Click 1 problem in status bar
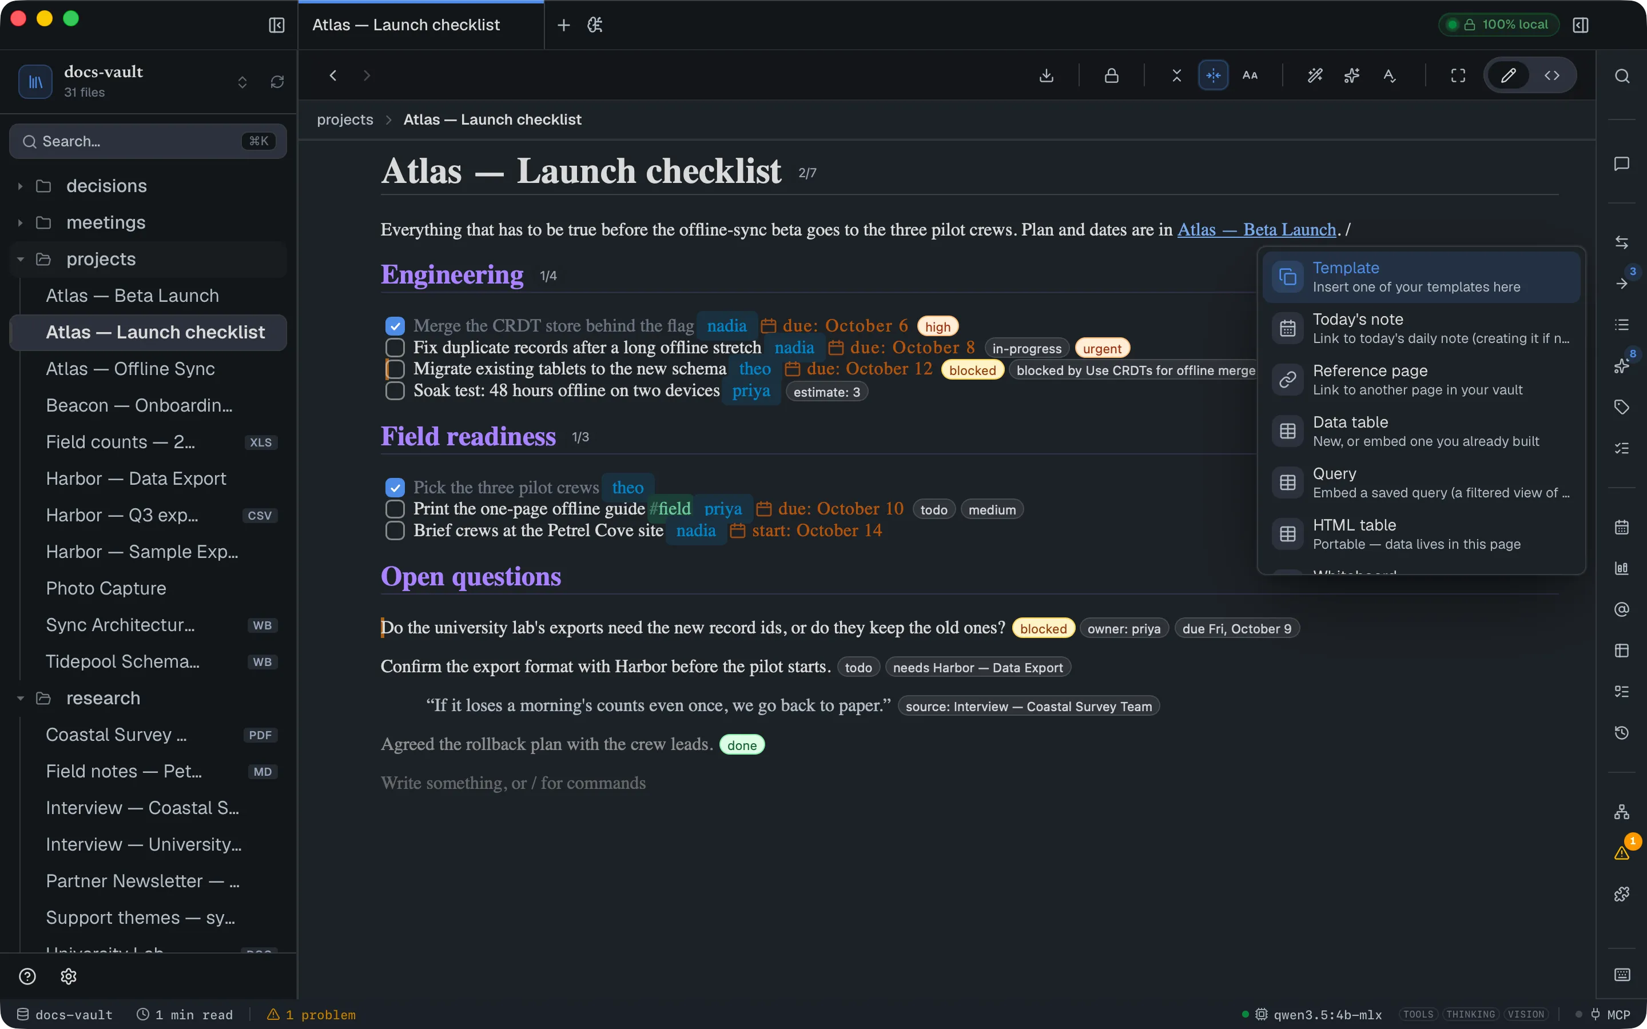The width and height of the screenshot is (1647, 1029). pyautogui.click(x=312, y=1015)
